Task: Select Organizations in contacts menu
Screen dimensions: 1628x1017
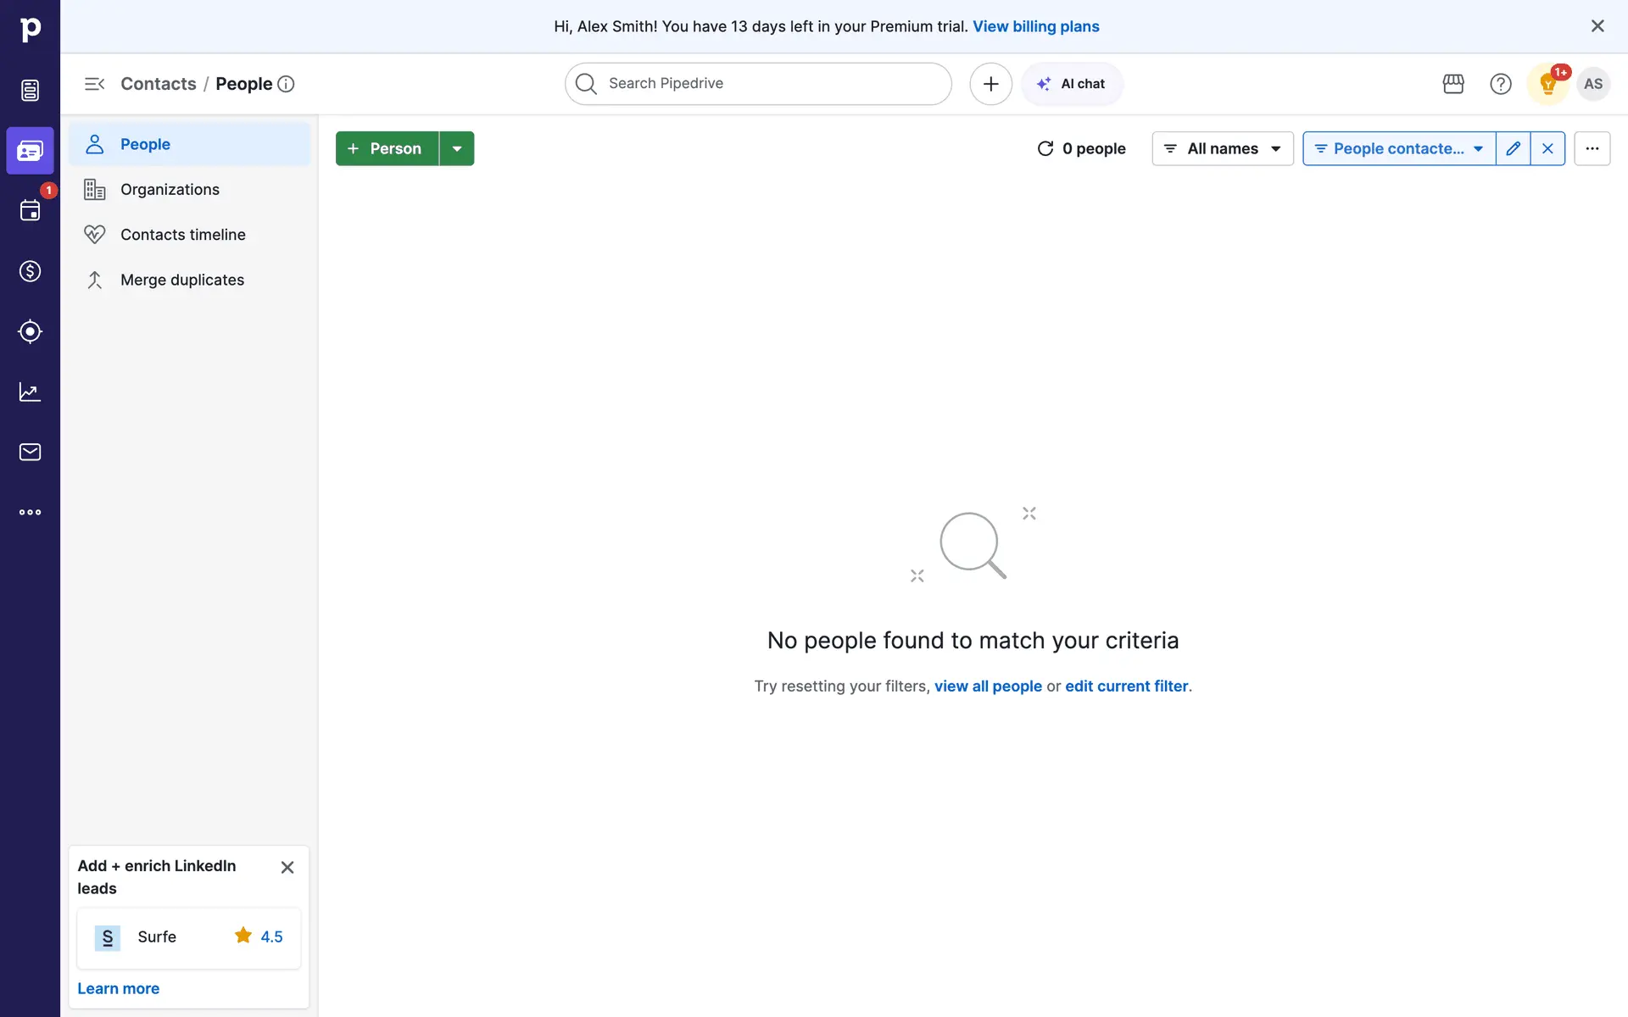Action: (170, 189)
